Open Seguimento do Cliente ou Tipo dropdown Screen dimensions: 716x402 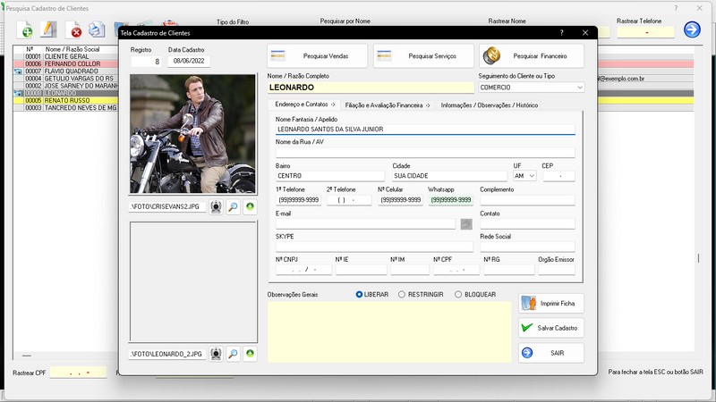[x=579, y=88]
